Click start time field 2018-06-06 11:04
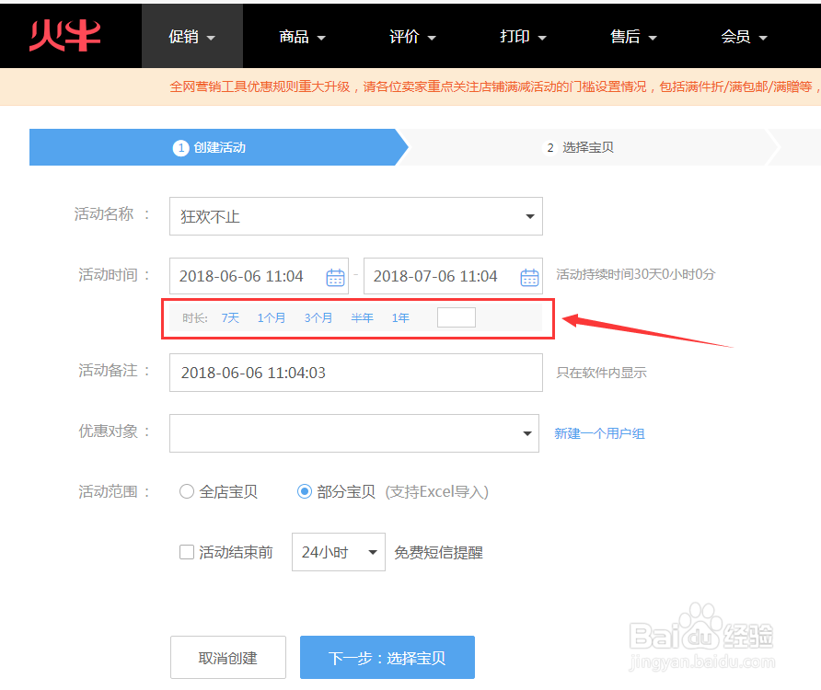Viewport: 821px width, 690px height. (x=259, y=276)
